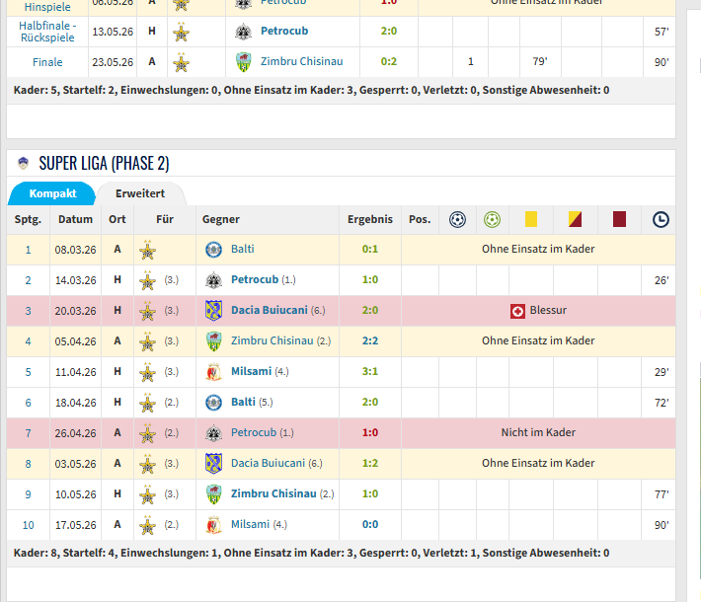Click the Sheriff crest in matchday 9 row
This screenshot has width=701, height=602.
147,494
